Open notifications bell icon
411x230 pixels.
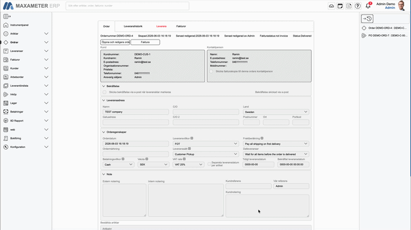(x=368, y=6)
